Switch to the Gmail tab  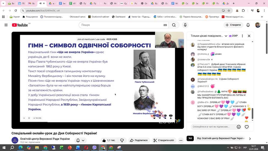(32, 3)
